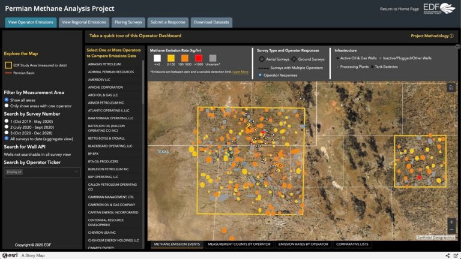Select CENTENNIAL RESOURCE DEVELOPMENT operator
This screenshot has height=259, width=461.
pos(106,222)
